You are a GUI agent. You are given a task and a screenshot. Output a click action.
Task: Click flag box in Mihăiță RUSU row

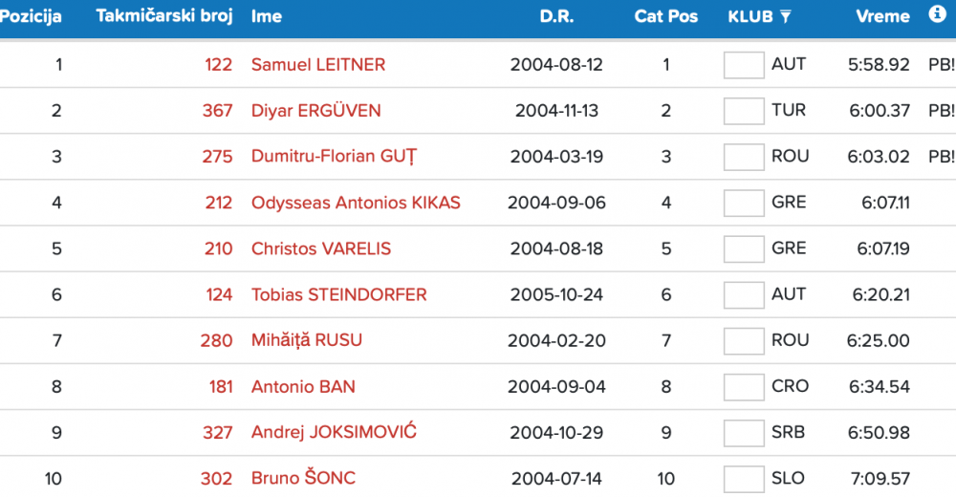click(x=743, y=341)
